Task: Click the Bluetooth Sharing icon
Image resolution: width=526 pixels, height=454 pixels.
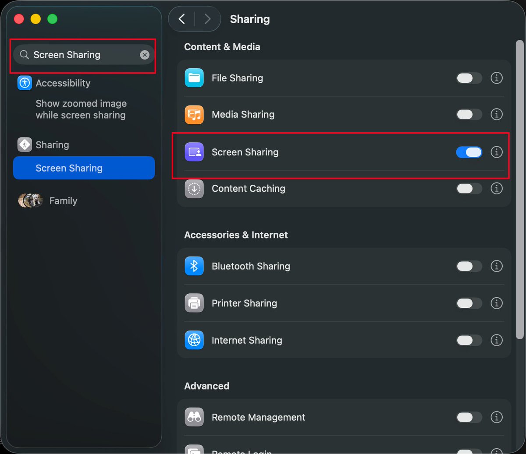Action: (194, 266)
